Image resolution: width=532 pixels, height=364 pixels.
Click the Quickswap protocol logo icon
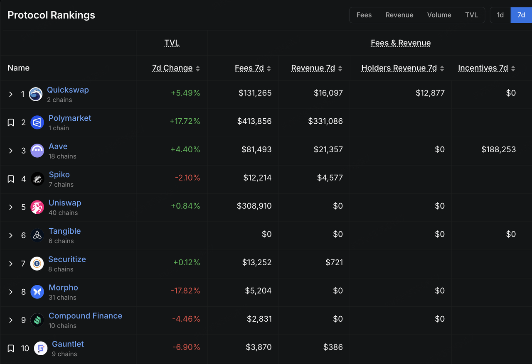(x=36, y=94)
